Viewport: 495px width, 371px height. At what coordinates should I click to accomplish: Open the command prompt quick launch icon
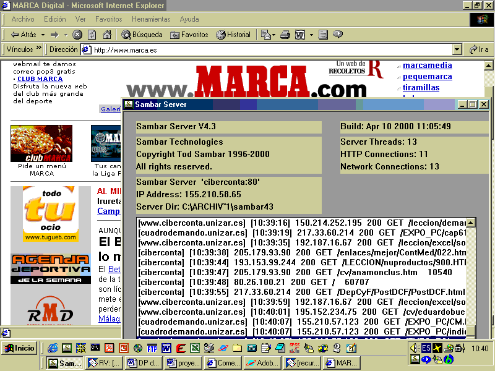pos(95,348)
